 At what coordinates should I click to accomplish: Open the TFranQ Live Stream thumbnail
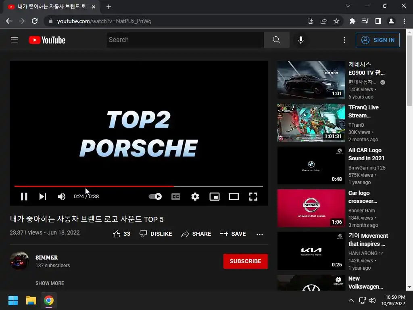point(311,123)
